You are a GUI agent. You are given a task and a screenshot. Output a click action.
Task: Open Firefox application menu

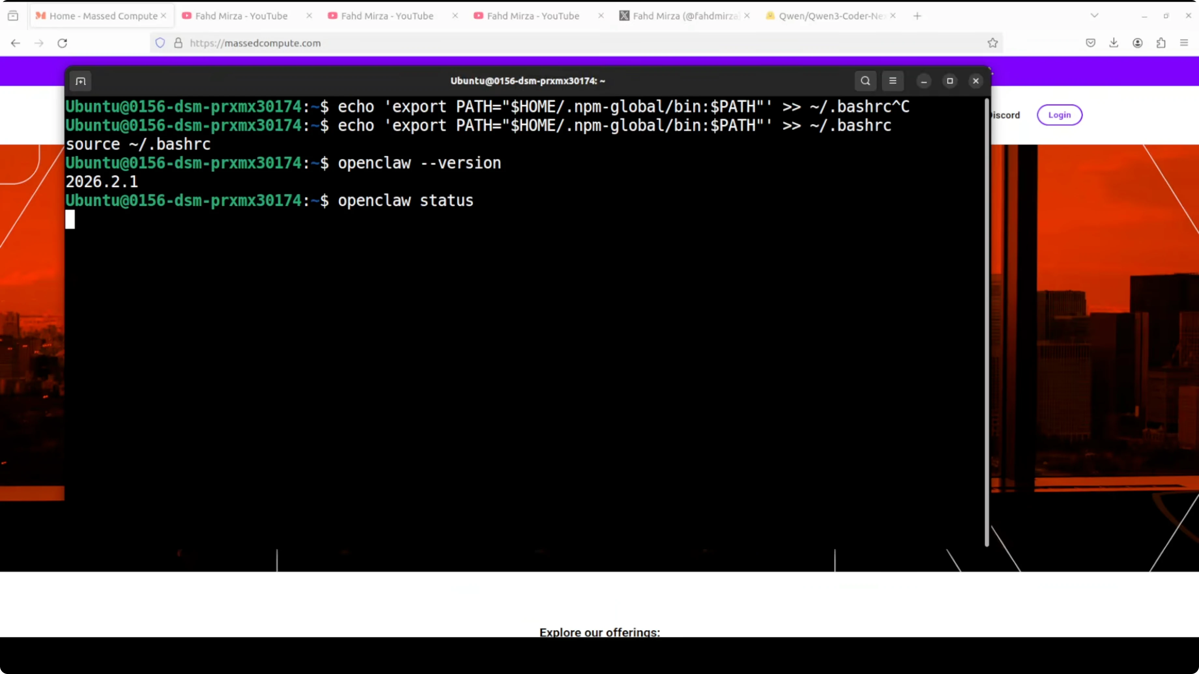click(1184, 43)
